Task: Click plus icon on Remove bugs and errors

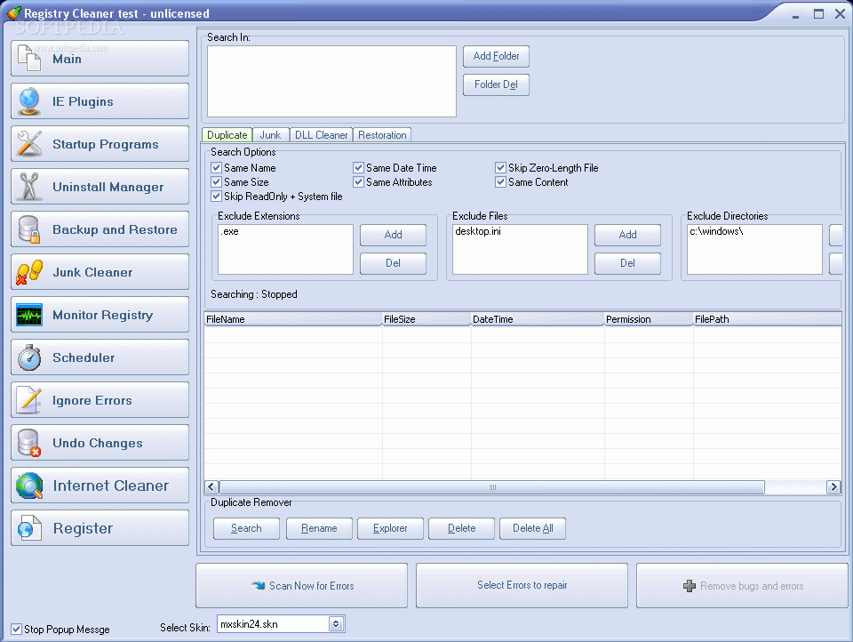Action: click(690, 586)
